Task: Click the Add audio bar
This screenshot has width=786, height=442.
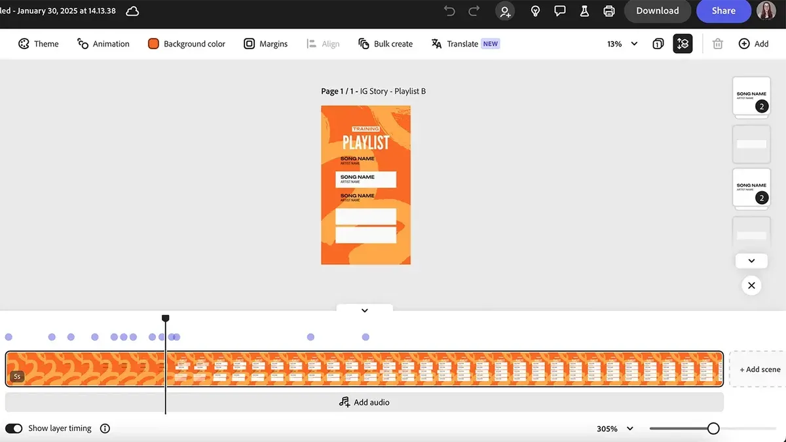Action: tap(365, 402)
